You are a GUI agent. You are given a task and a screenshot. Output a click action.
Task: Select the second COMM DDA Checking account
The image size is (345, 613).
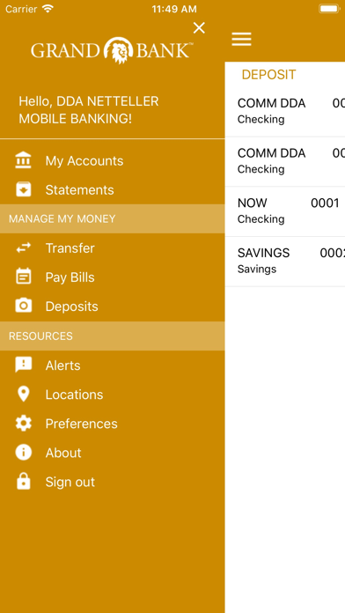(x=285, y=161)
